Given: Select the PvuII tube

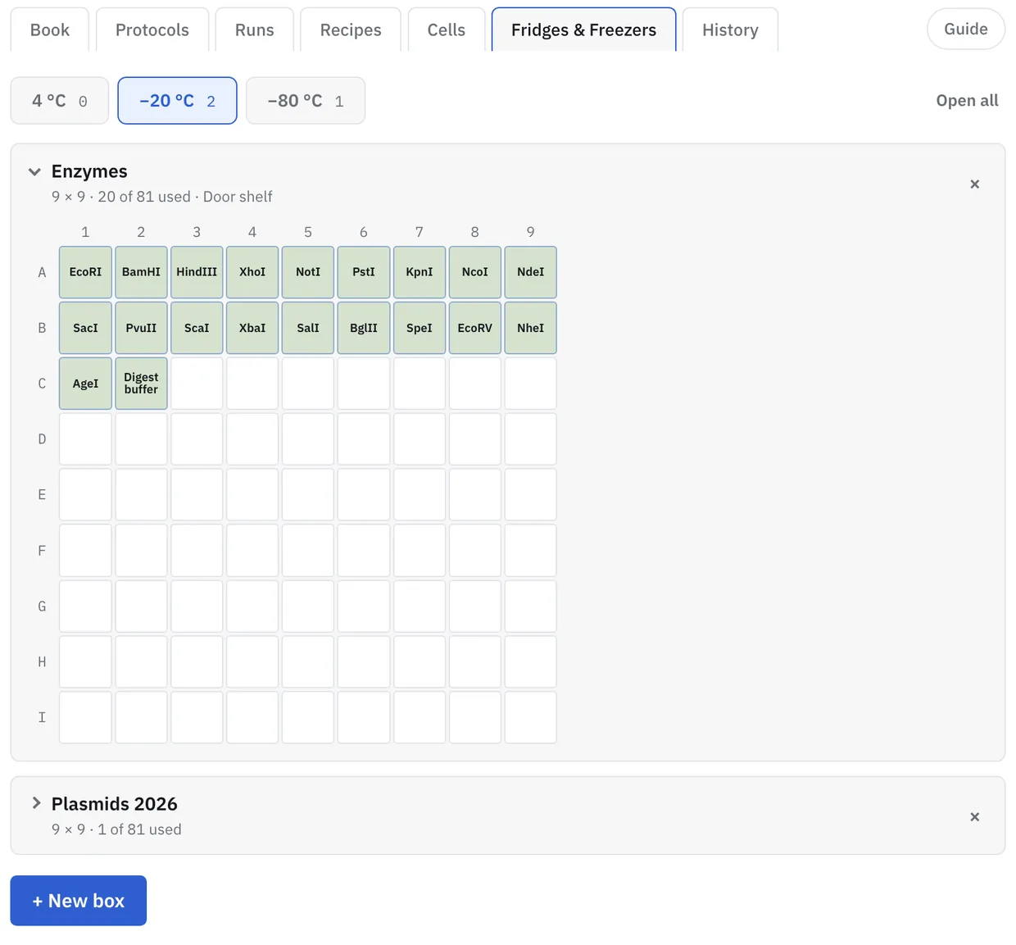Looking at the screenshot, I should click(x=141, y=328).
